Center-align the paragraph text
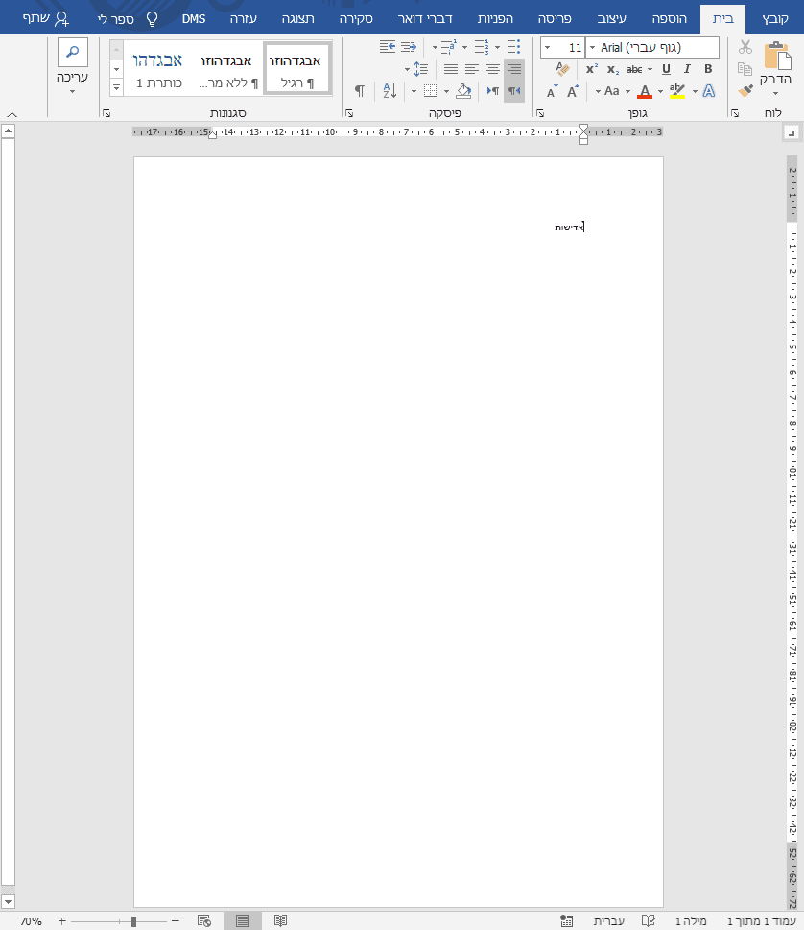This screenshot has height=930, width=804. (493, 69)
